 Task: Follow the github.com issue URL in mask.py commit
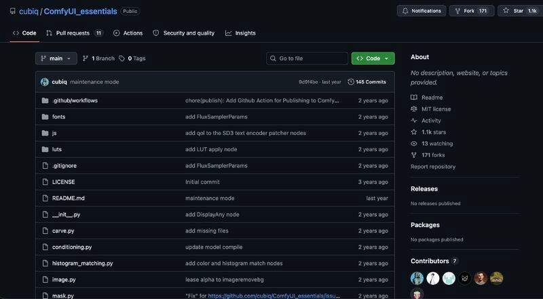[x=274, y=296]
